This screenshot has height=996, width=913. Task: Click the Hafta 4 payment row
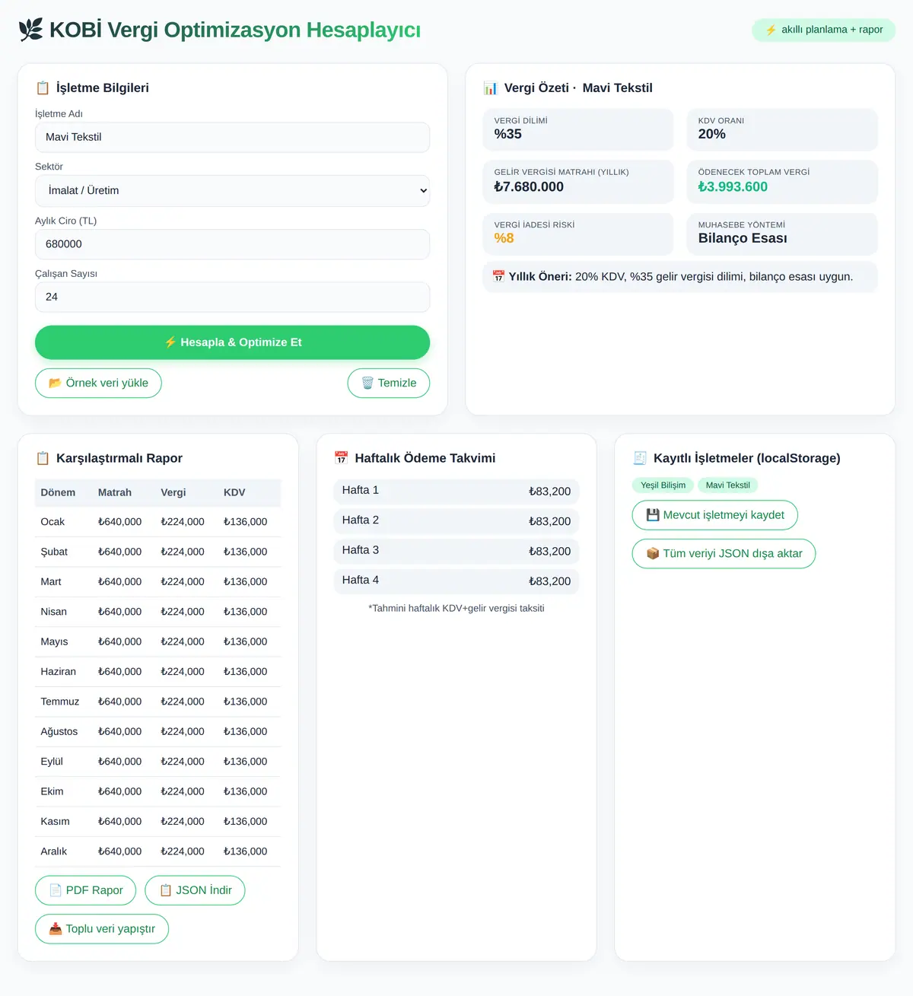click(x=456, y=581)
